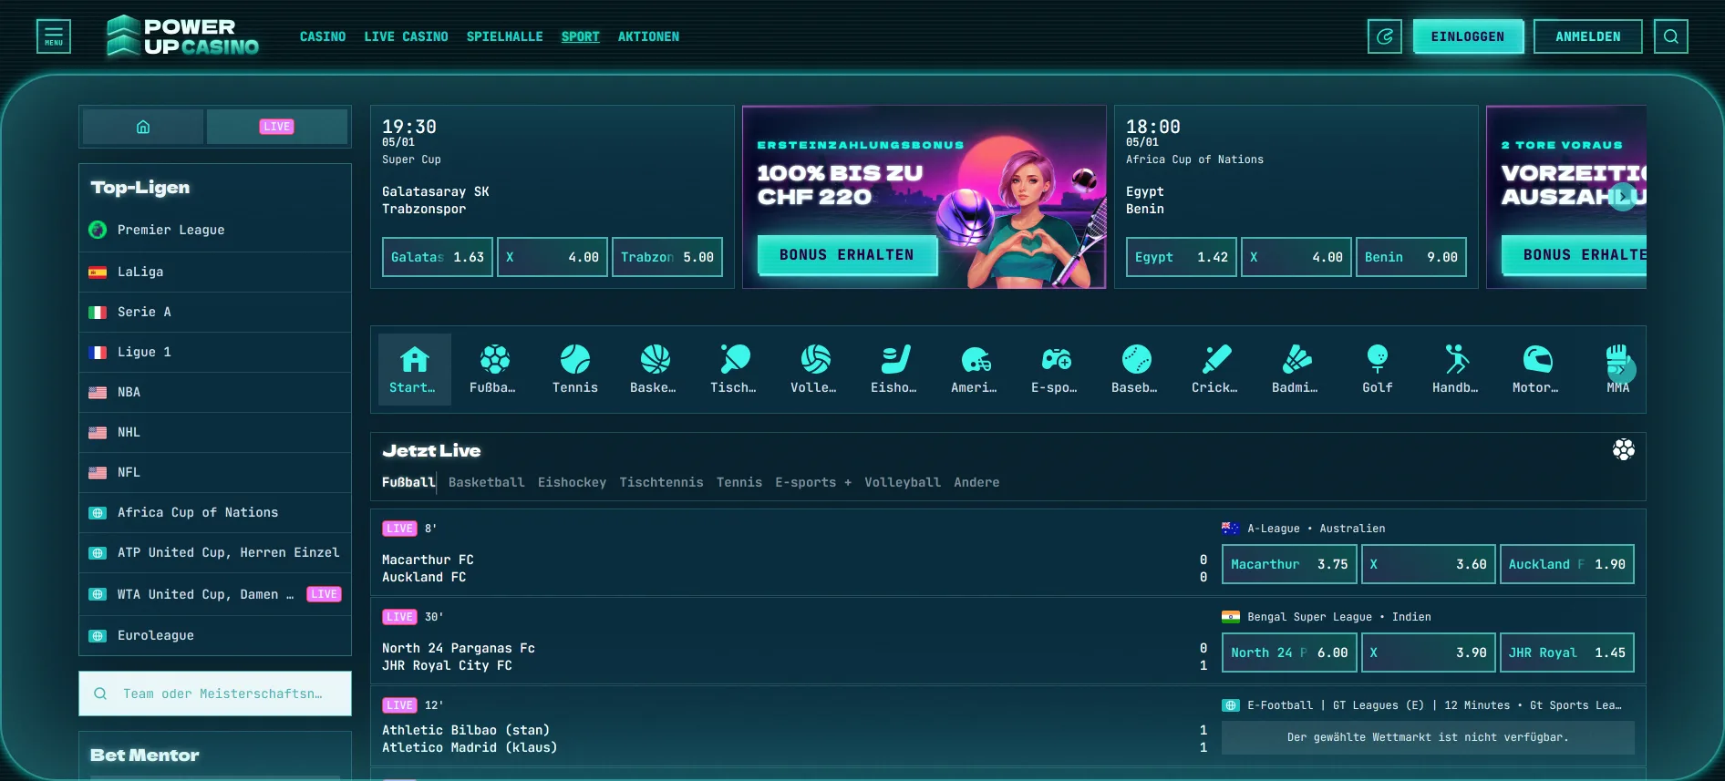
Task: Open the hamburger menu icon
Action: (x=54, y=36)
